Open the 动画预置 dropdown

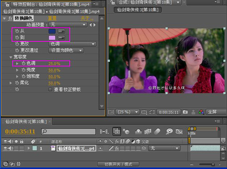68,24
